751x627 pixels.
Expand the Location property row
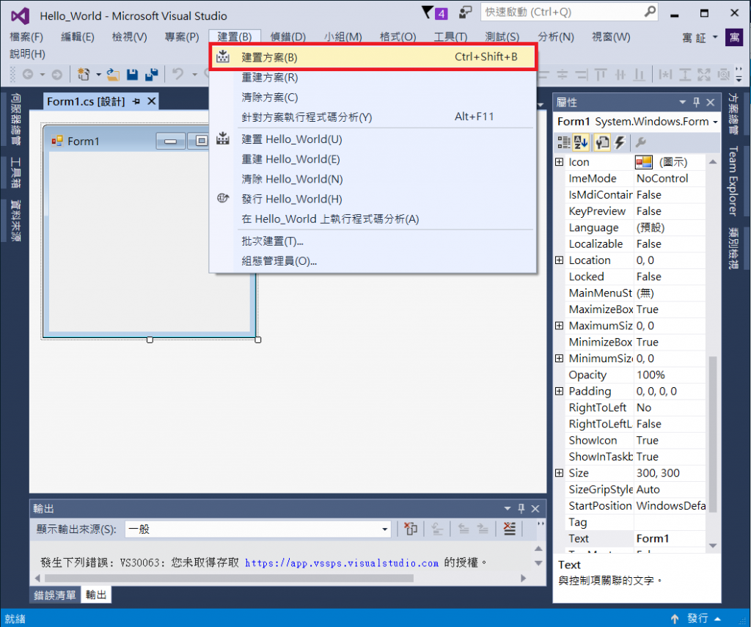[x=559, y=260]
